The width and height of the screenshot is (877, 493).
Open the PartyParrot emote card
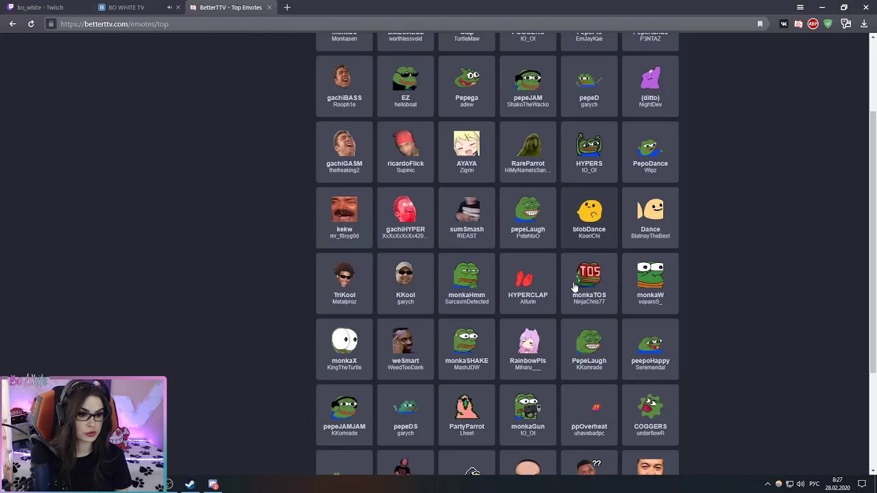click(467, 415)
